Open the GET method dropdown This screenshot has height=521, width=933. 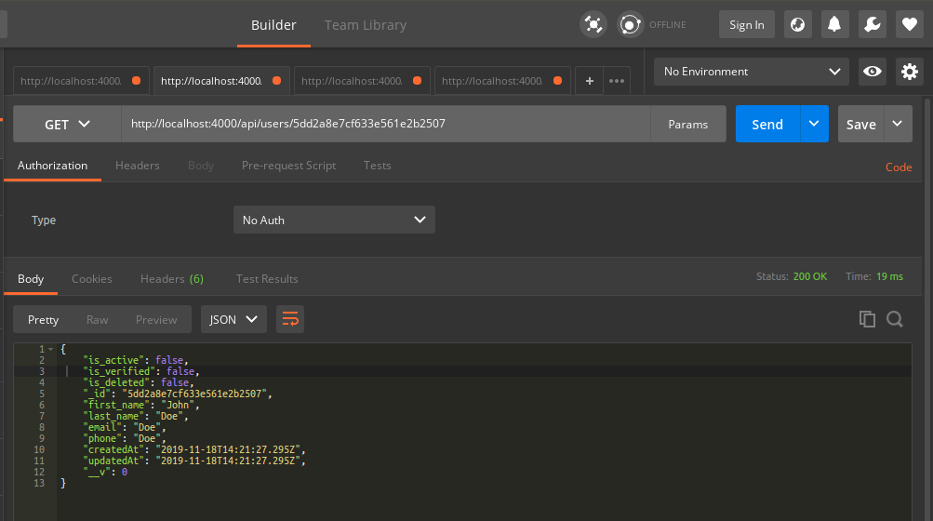(67, 124)
